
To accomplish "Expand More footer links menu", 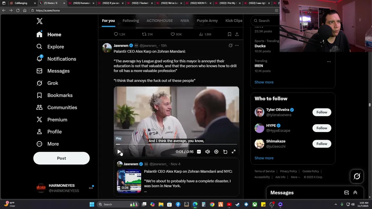I will coord(295,177).
